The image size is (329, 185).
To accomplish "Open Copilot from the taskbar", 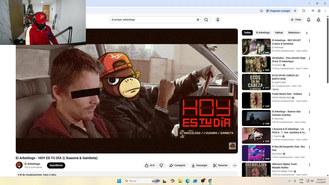I will point(172,181).
